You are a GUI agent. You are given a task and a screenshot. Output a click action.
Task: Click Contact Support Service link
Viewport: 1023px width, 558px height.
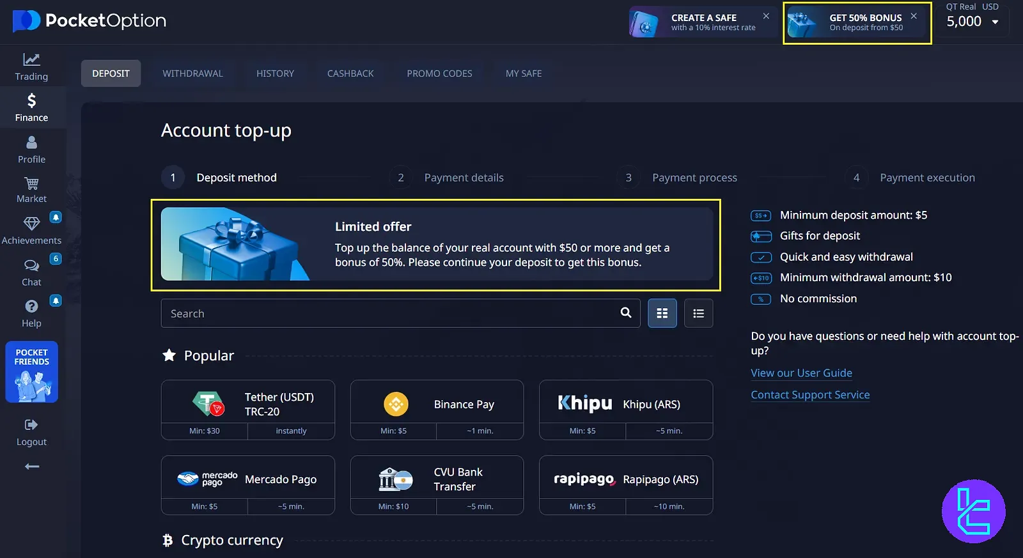(810, 395)
